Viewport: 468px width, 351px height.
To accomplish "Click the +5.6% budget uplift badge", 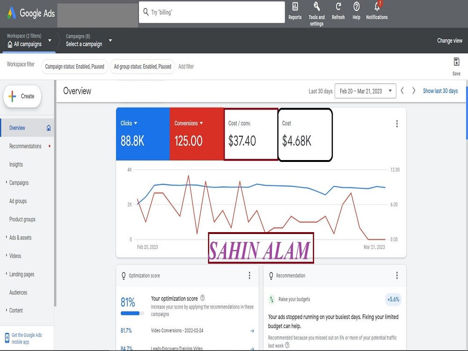I will pyautogui.click(x=393, y=300).
